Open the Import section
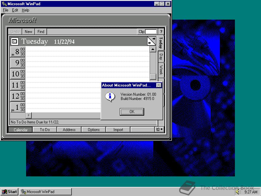The width and height of the screenshot is (261, 196). coord(118,130)
